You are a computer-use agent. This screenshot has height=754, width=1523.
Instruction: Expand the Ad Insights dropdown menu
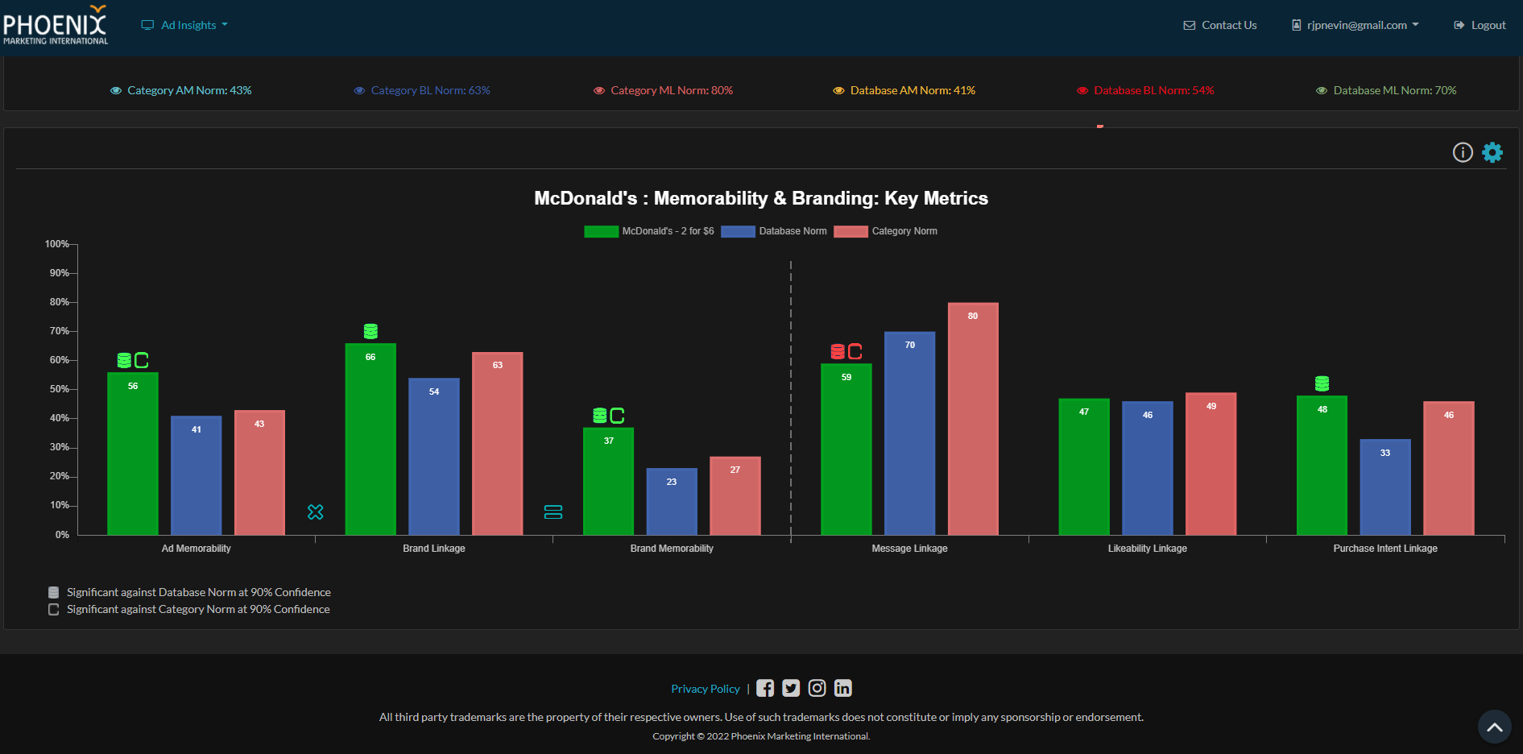(184, 25)
